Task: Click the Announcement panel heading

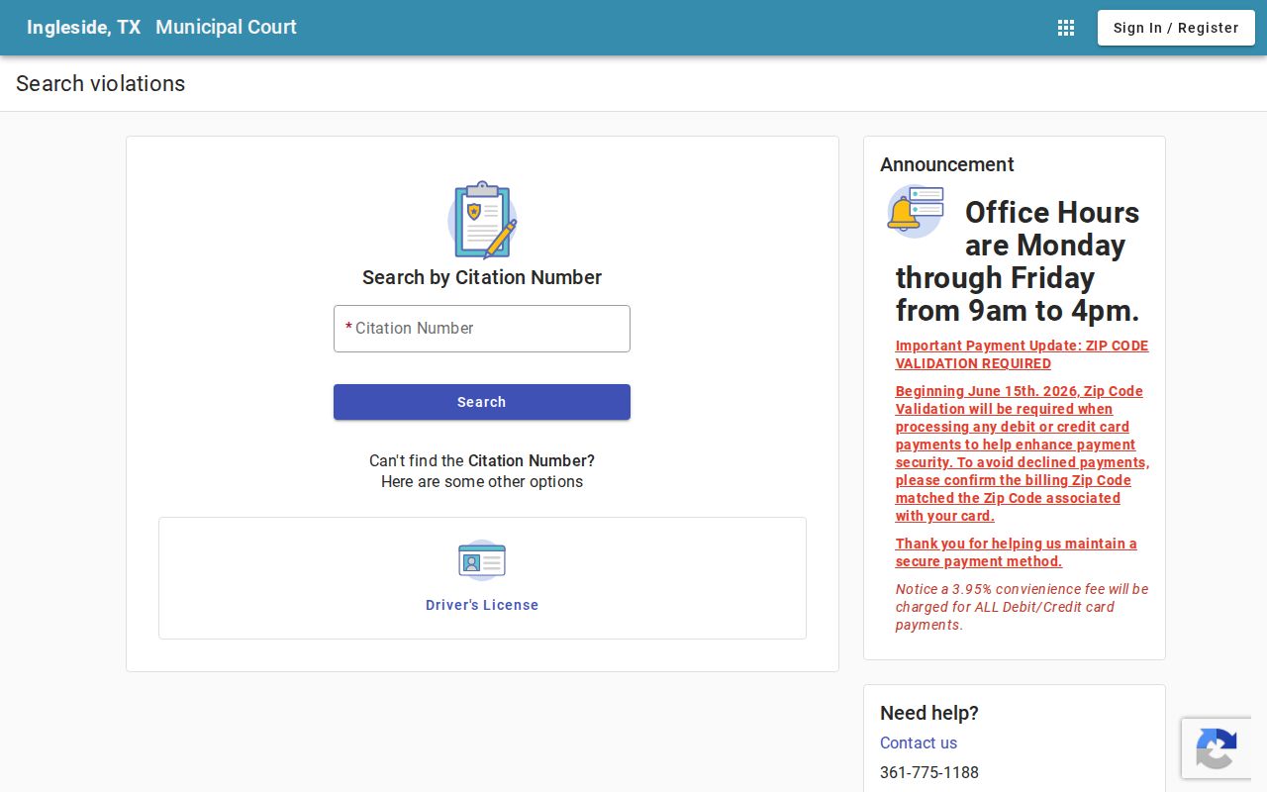Action: click(947, 164)
